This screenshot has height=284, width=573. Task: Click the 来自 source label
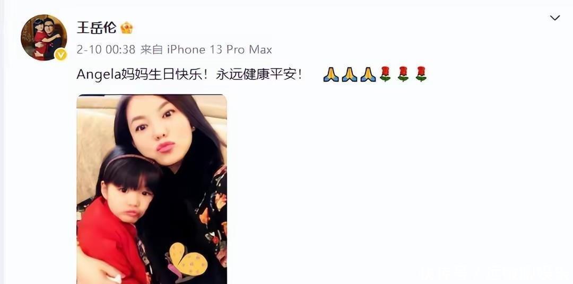pyautogui.click(x=151, y=50)
